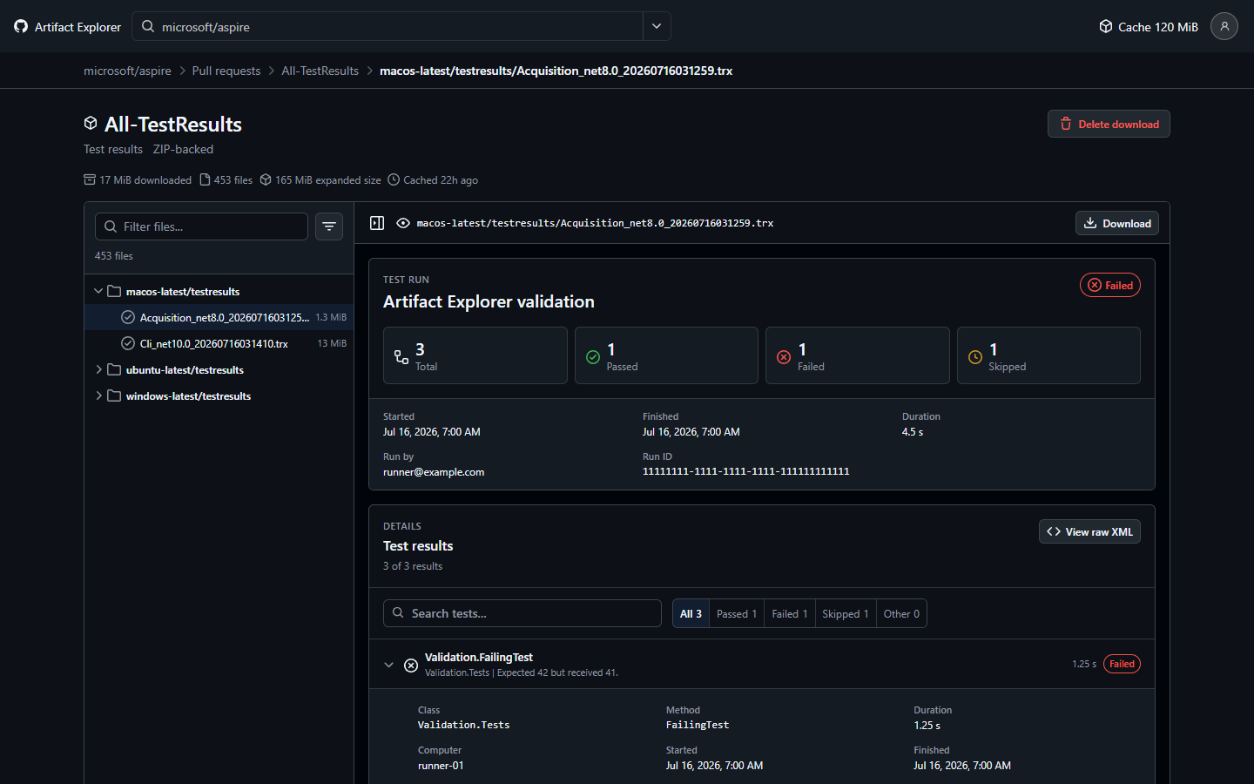Click the GitHub logo icon in header

click(21, 26)
